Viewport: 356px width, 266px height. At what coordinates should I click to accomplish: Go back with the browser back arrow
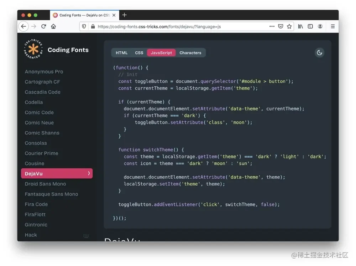[23, 26]
